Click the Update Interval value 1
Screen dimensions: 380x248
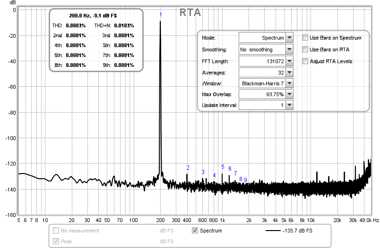pos(262,105)
